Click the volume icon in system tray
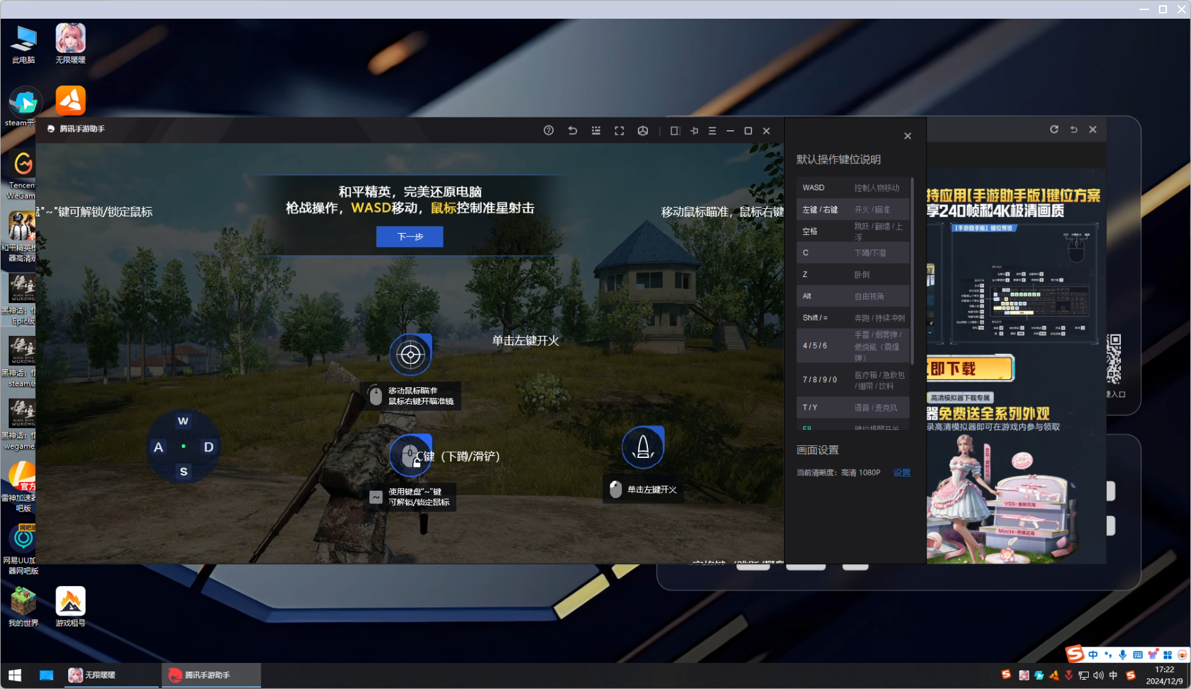The width and height of the screenshot is (1191, 689). click(x=1098, y=676)
